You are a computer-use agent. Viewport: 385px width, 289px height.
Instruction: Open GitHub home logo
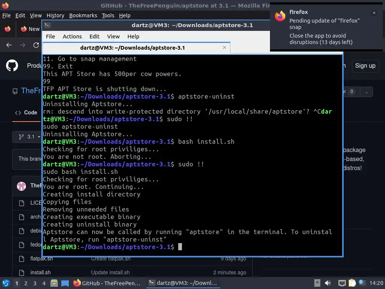pos(12,65)
